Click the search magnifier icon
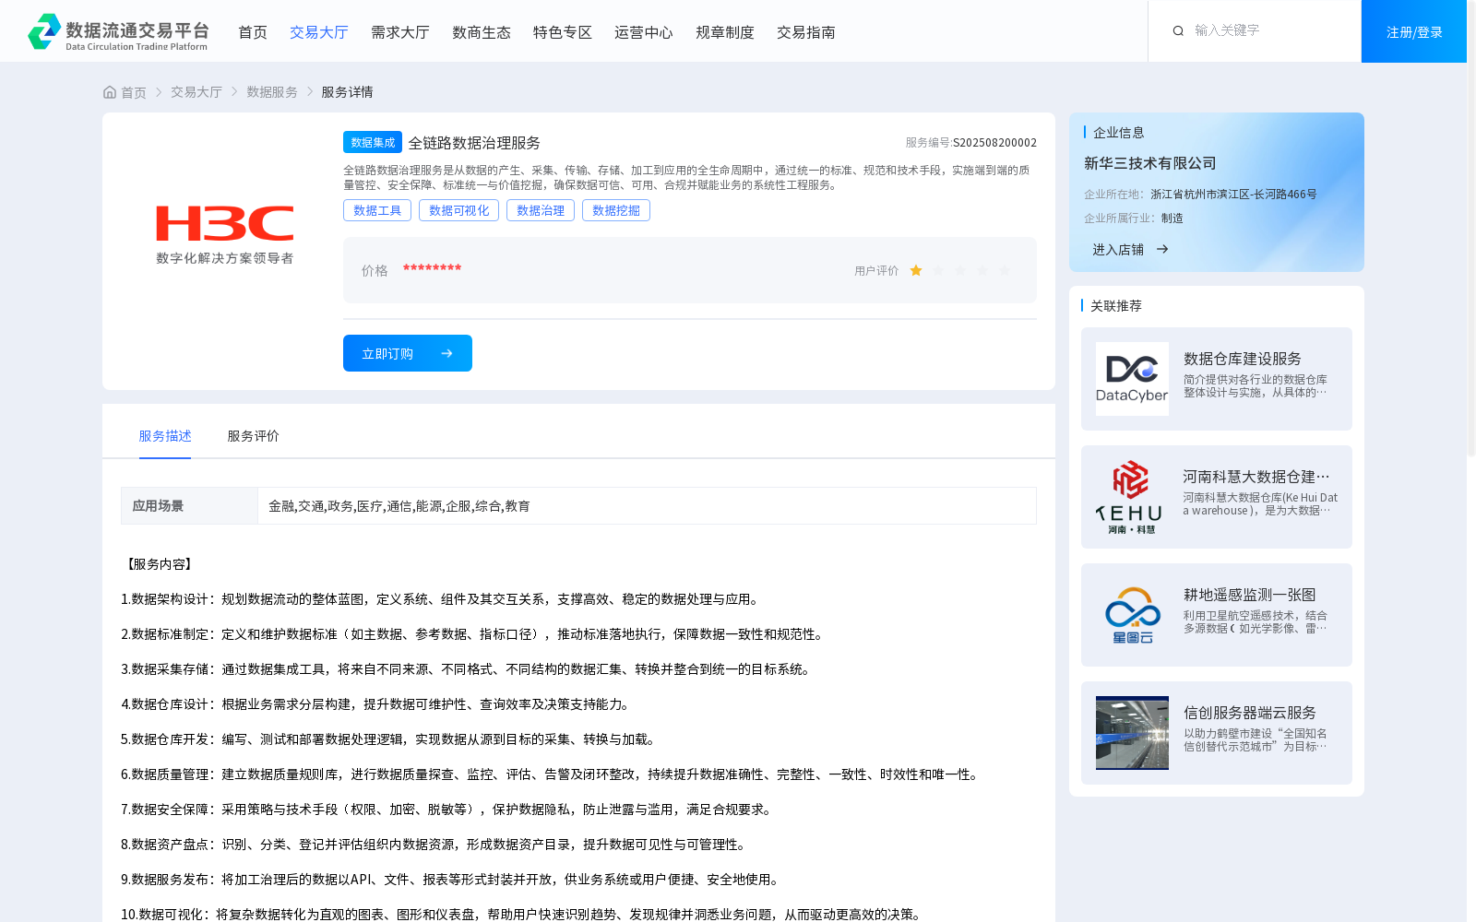The height and width of the screenshot is (922, 1476). (x=1178, y=31)
